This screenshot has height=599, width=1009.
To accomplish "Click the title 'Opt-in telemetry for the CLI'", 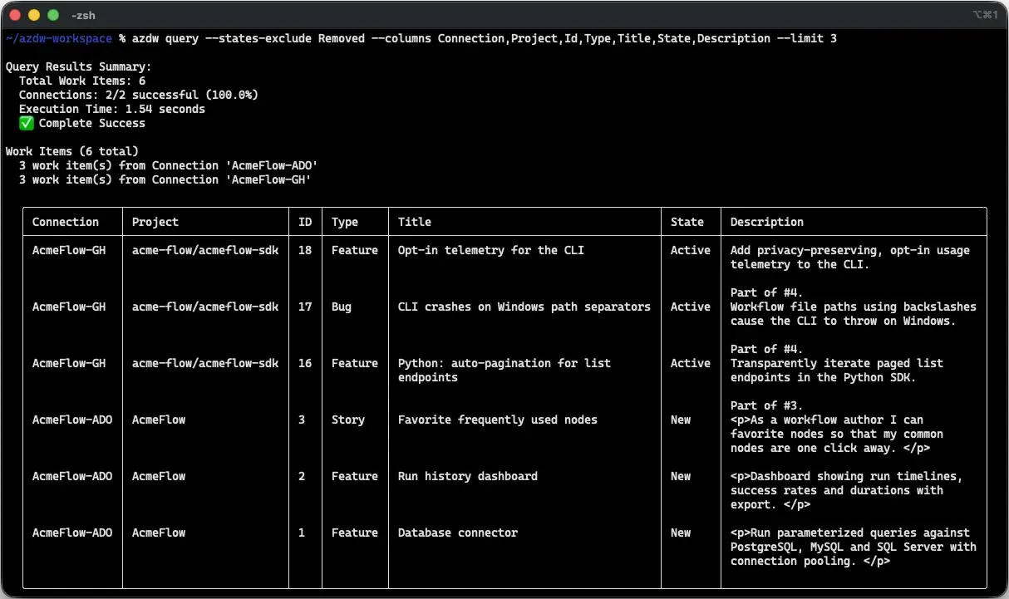I will [491, 250].
